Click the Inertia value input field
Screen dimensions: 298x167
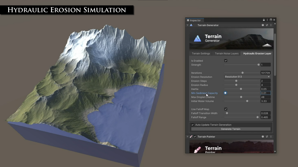(265, 89)
